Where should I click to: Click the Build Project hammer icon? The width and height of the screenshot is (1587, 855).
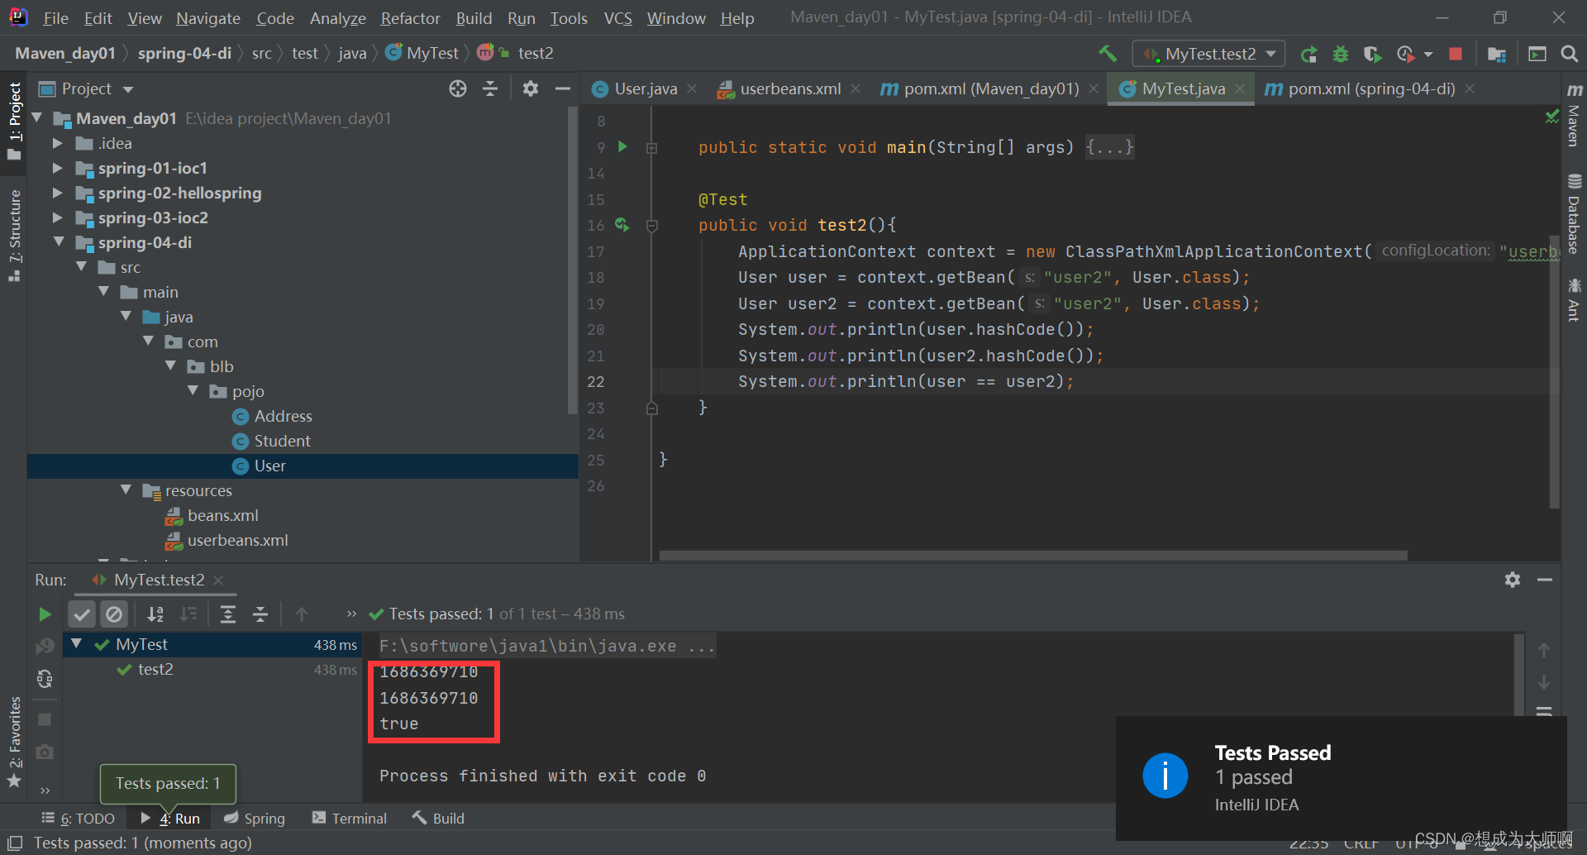pos(1108,54)
